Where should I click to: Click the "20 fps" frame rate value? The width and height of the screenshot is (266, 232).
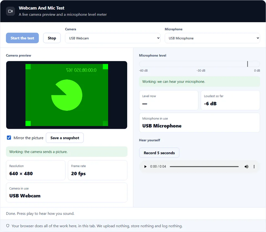pos(78,173)
